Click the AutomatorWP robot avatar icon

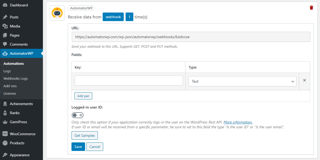(x=57, y=13)
